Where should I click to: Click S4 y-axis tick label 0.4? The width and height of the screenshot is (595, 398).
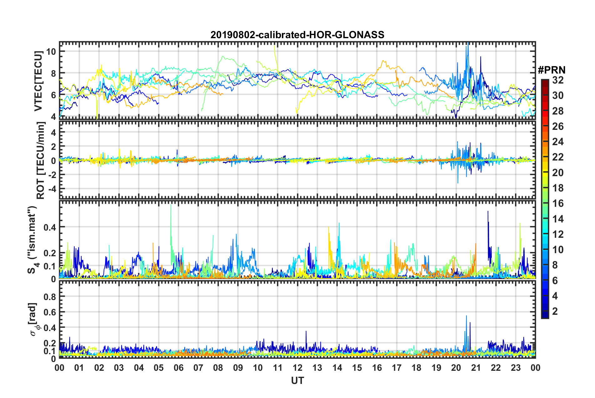49,227
